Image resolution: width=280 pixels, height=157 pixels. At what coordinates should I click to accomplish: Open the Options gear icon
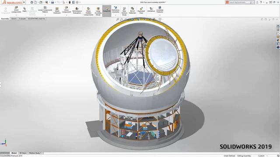point(77,2)
